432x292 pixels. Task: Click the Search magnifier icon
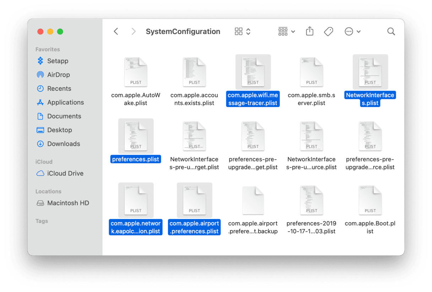[x=391, y=31]
